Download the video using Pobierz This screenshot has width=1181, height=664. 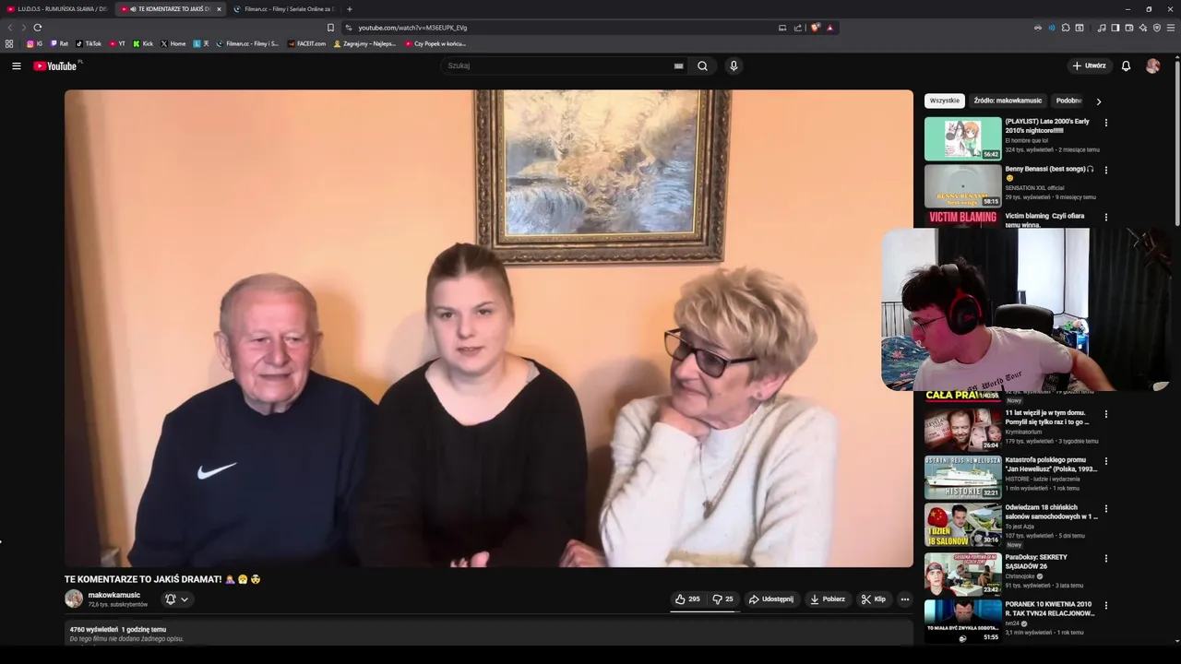point(827,599)
